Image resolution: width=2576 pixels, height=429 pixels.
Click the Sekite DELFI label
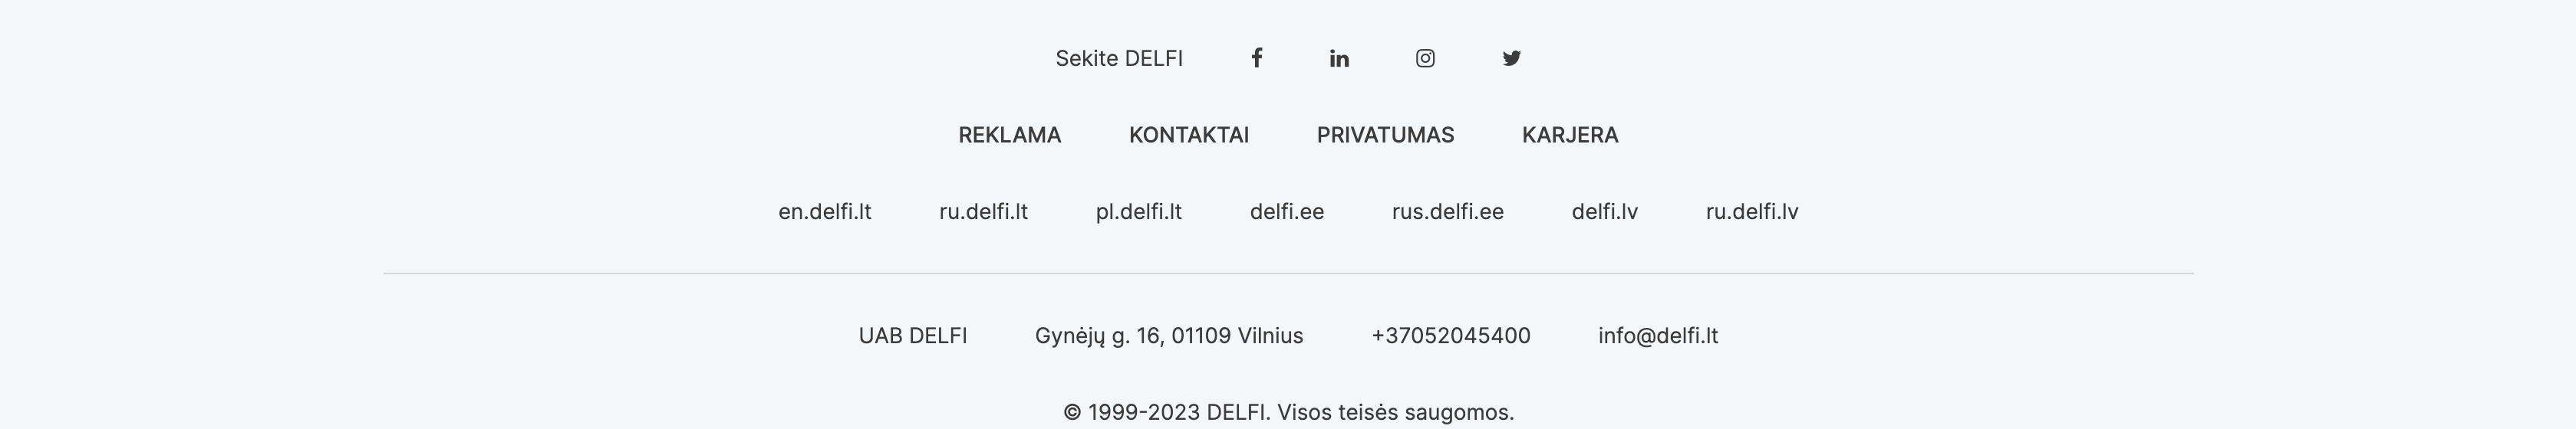point(1118,58)
